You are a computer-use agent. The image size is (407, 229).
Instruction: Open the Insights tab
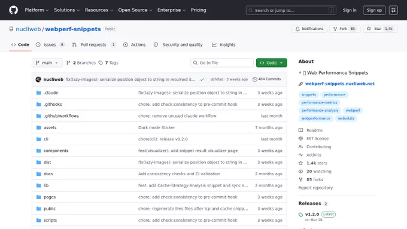point(224,45)
